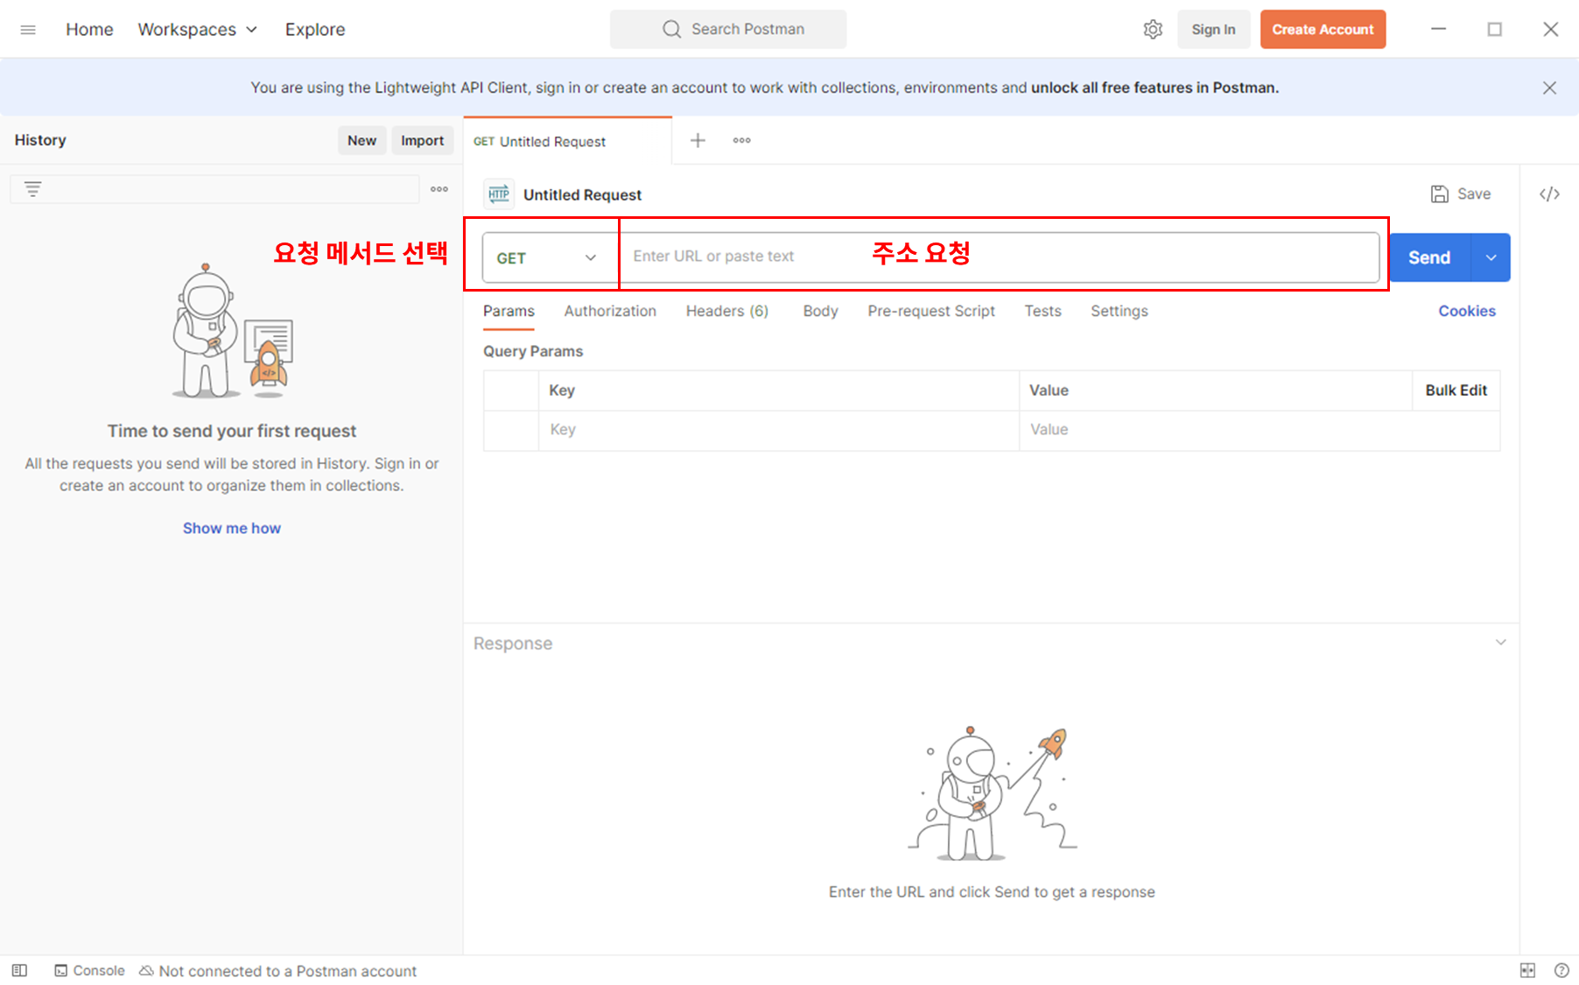Click the Show me how link
The height and width of the screenshot is (985, 1579).
[x=232, y=528]
